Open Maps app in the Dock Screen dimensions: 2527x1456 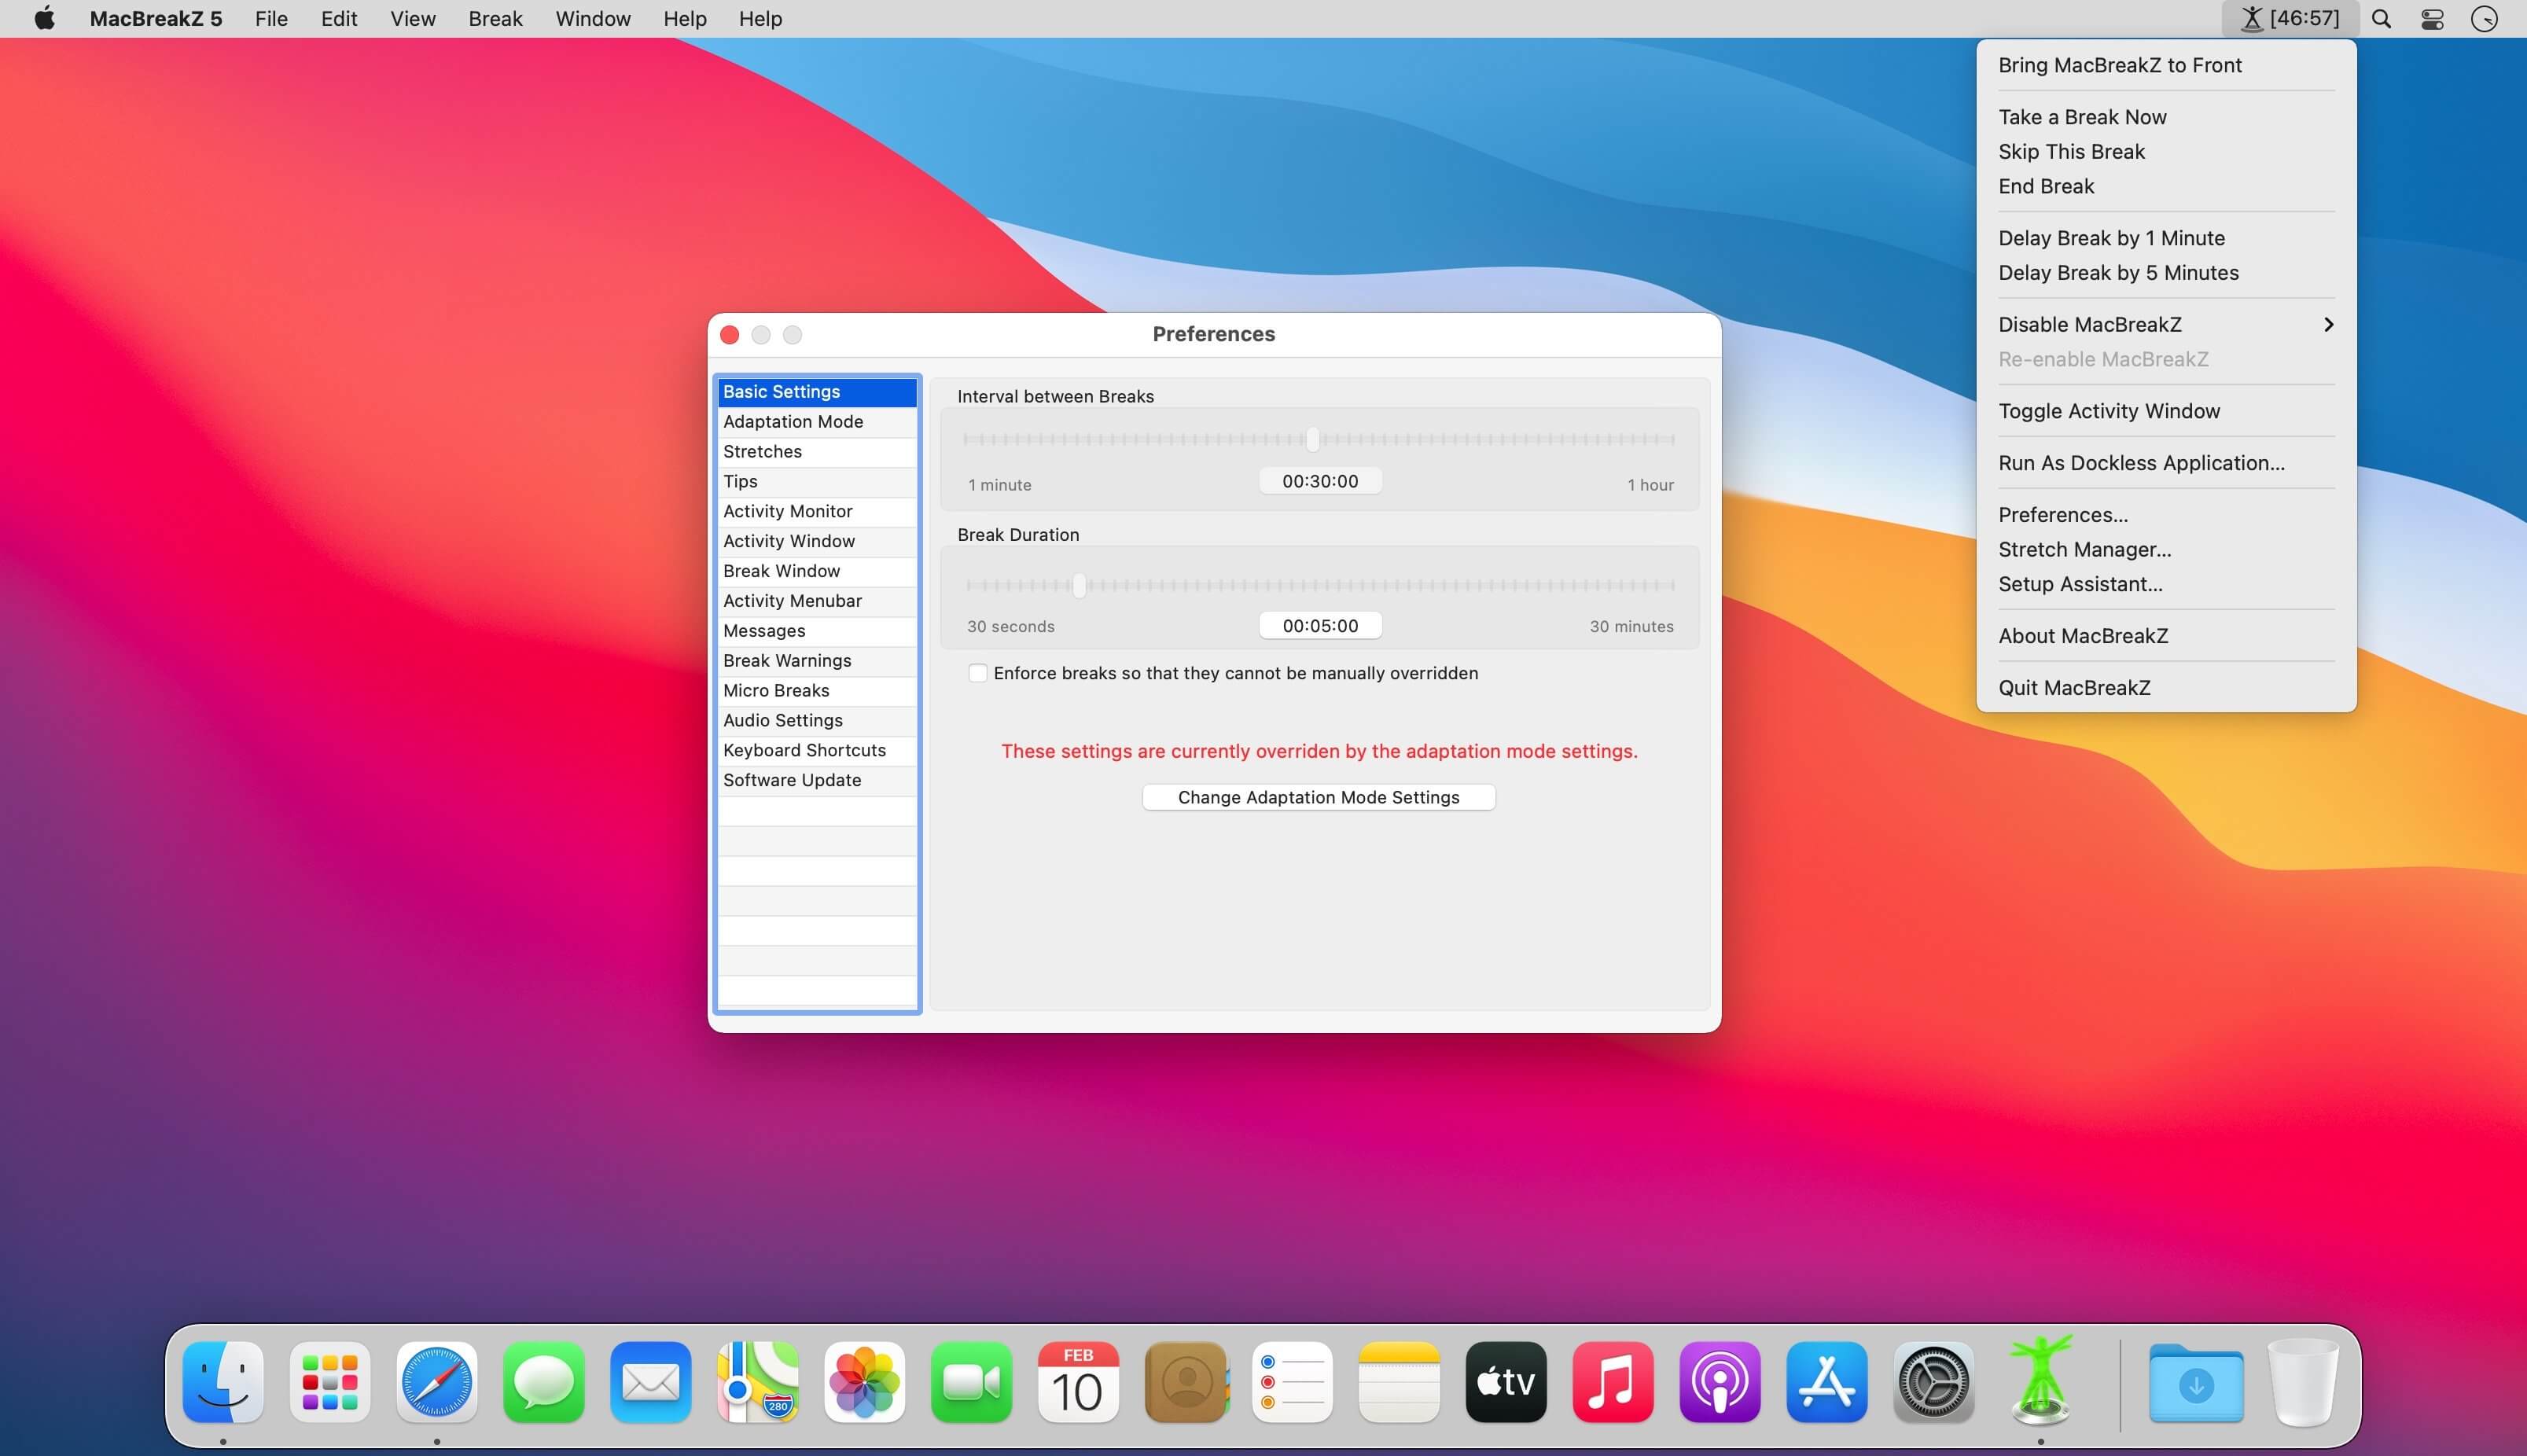point(758,1382)
